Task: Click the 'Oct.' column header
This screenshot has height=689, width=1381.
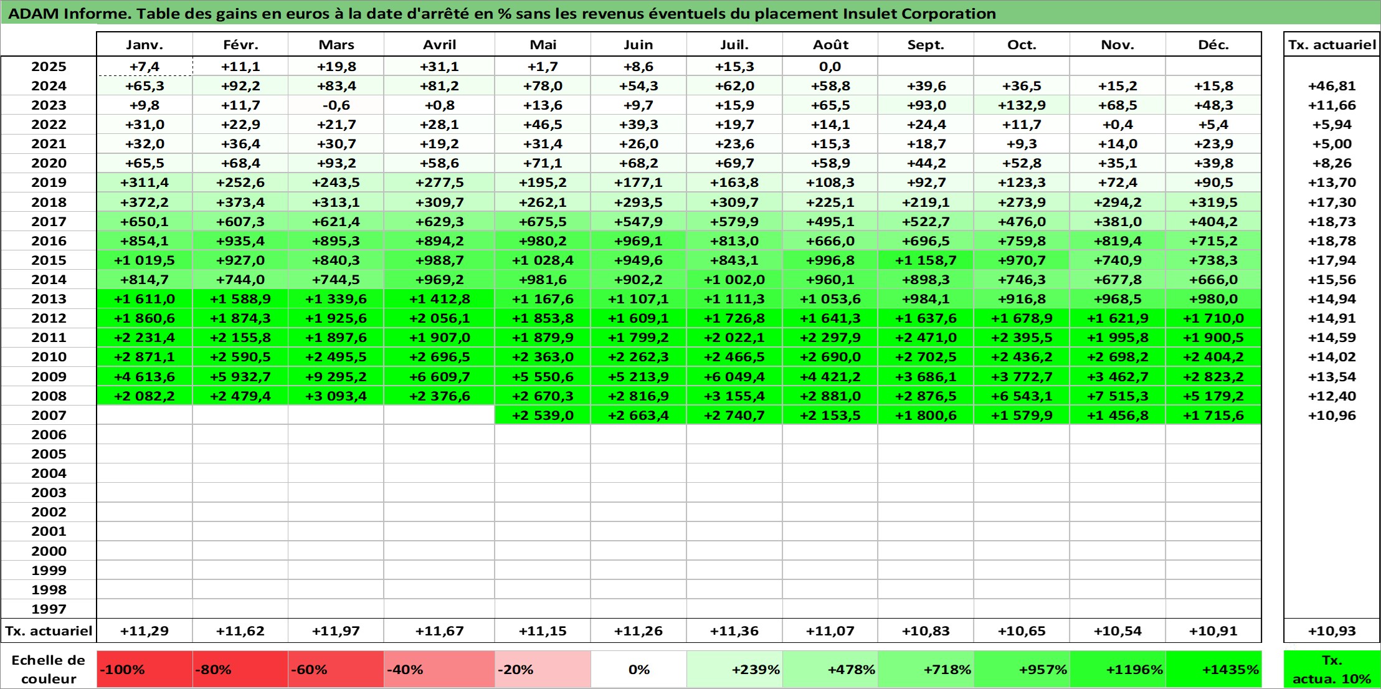Action: pyautogui.click(x=1022, y=45)
